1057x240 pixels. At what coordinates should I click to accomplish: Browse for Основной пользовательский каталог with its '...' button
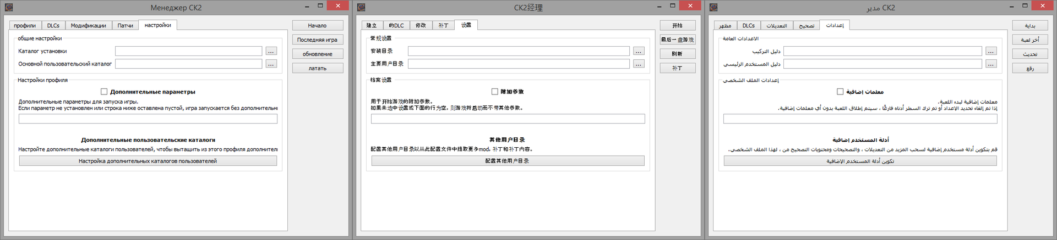271,64
